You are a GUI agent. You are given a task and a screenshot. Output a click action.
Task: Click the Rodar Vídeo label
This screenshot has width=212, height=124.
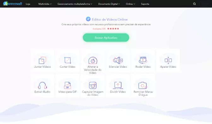pos(143,67)
